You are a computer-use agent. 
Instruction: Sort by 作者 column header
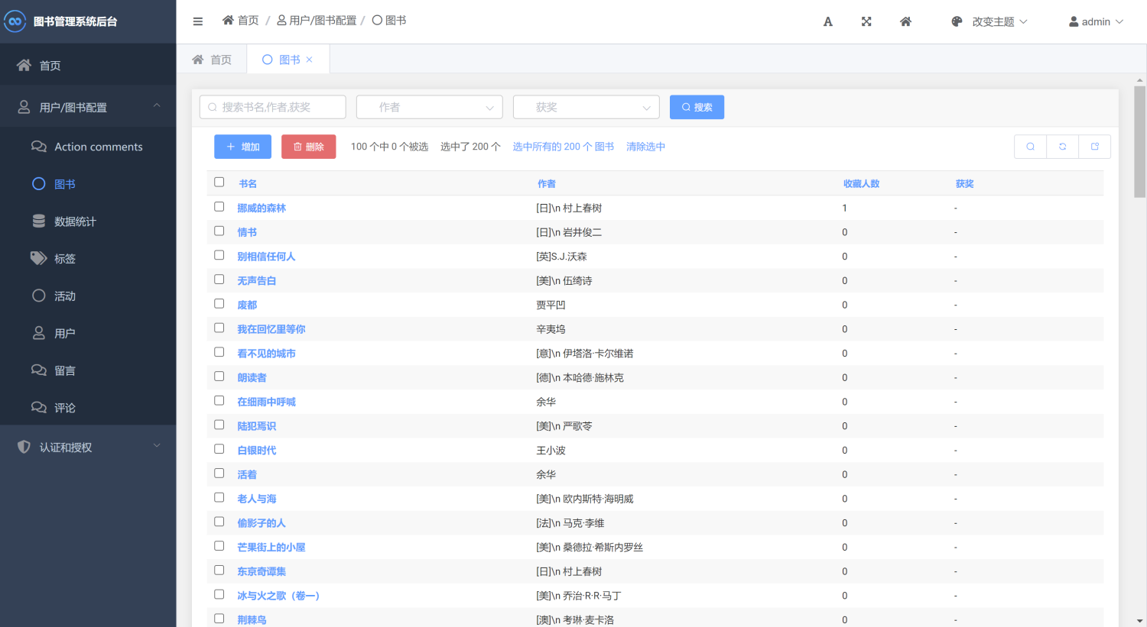pyautogui.click(x=547, y=184)
